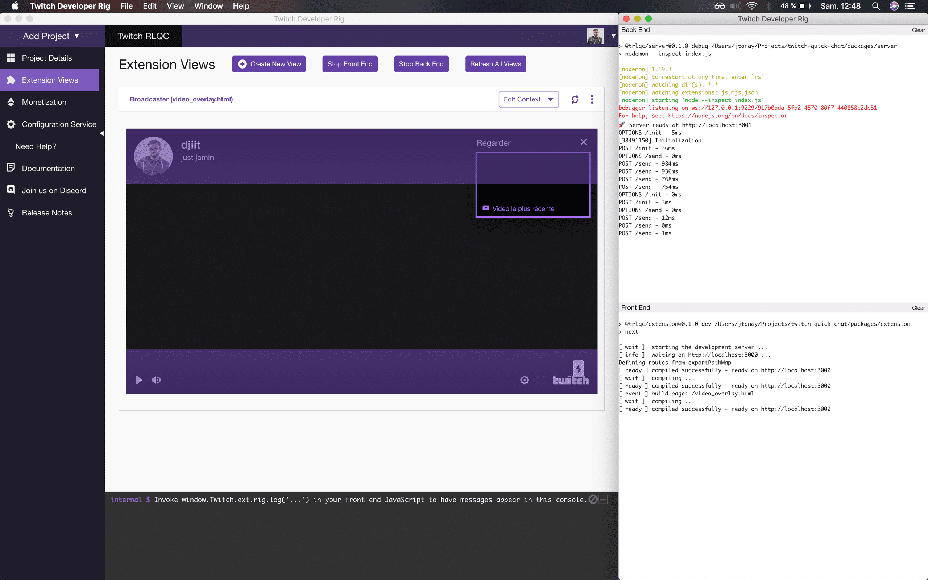Click the build page: /video_overlay.html line
928x580 pixels.
click(687, 394)
